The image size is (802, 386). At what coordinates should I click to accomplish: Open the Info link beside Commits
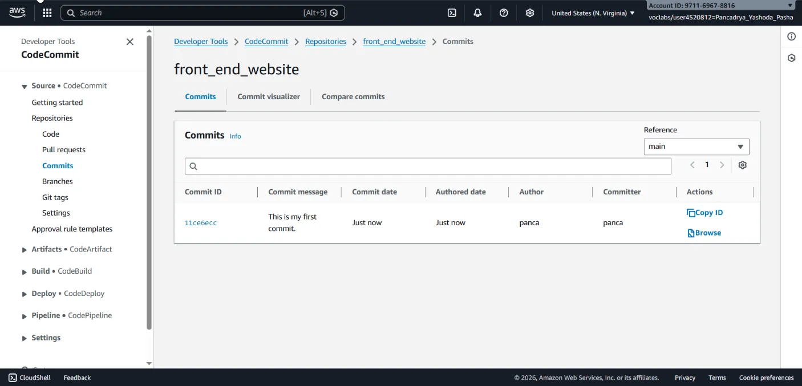point(235,136)
